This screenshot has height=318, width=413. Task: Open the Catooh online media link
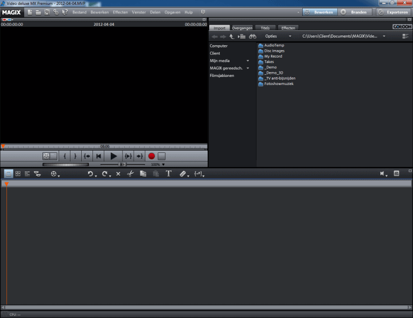[x=402, y=26]
